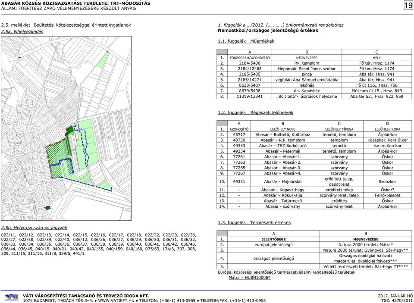Click the '1.3. függelék Természeti értékek' heading
Image resolution: width=414 pixels, height=303 pixels.
pos(254,222)
